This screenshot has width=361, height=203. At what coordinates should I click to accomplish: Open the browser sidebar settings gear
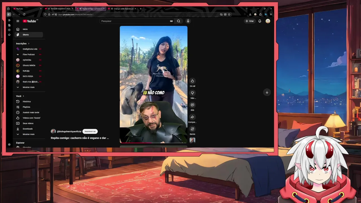pyautogui.click(x=9, y=144)
